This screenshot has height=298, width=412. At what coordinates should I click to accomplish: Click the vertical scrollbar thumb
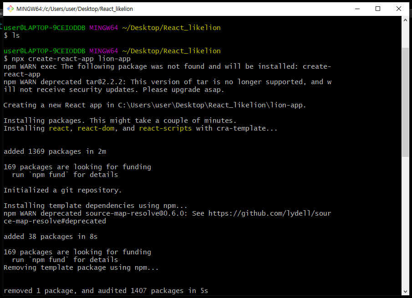pyautogui.click(x=405, y=102)
